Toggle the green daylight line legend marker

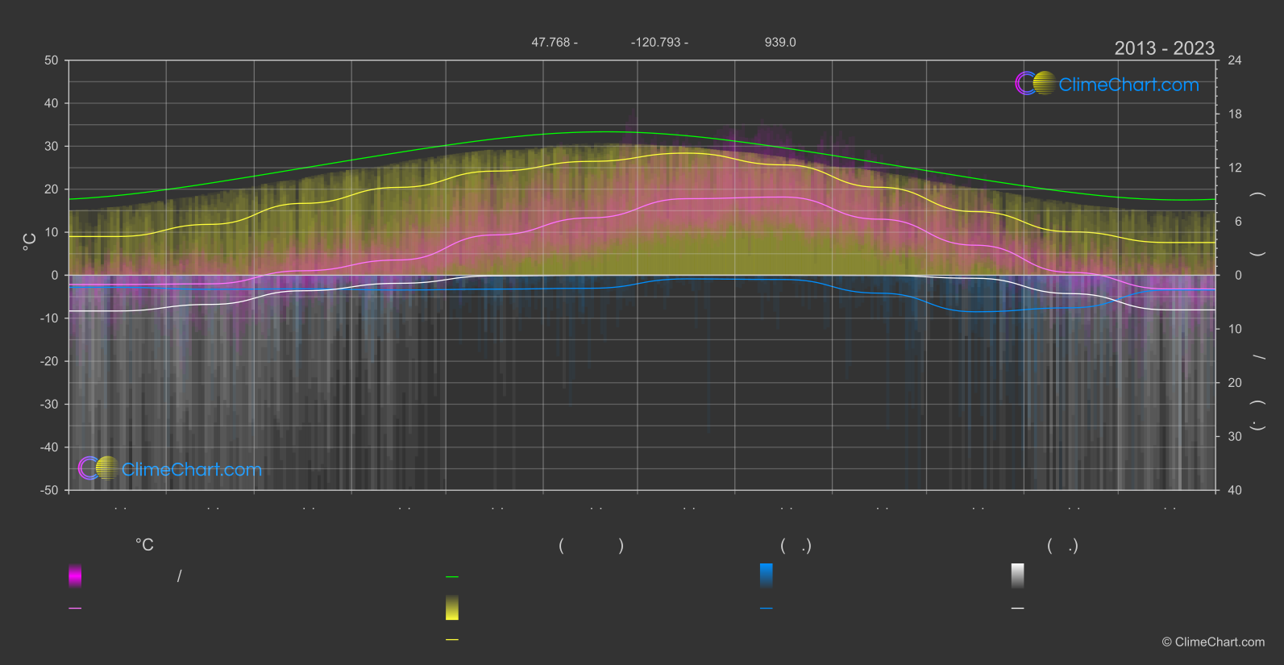tap(452, 577)
